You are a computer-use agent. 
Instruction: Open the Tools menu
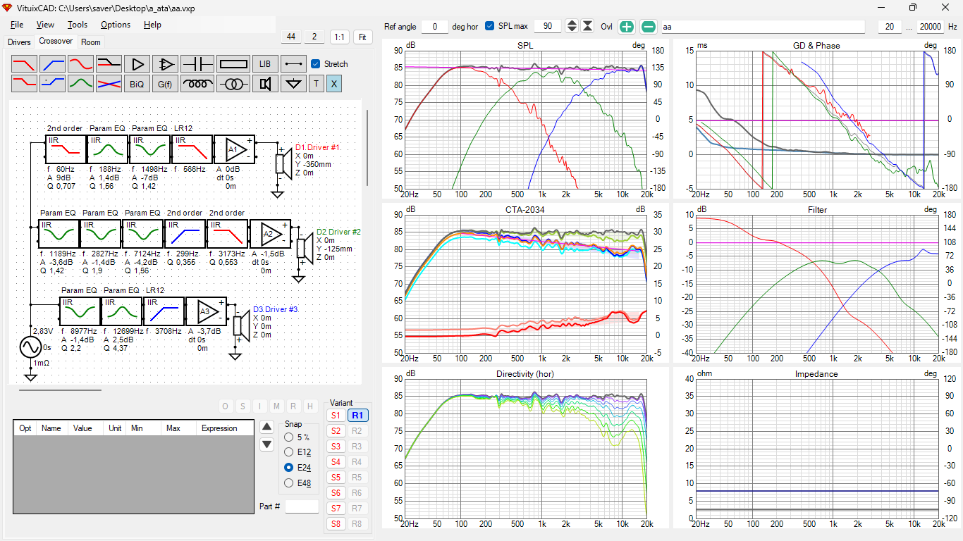coord(78,25)
